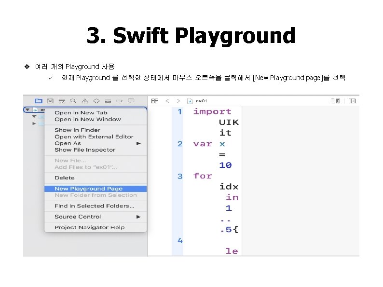Screen dimensions: 383x287
Task: Go back with the left chevron
Action: tap(167, 101)
